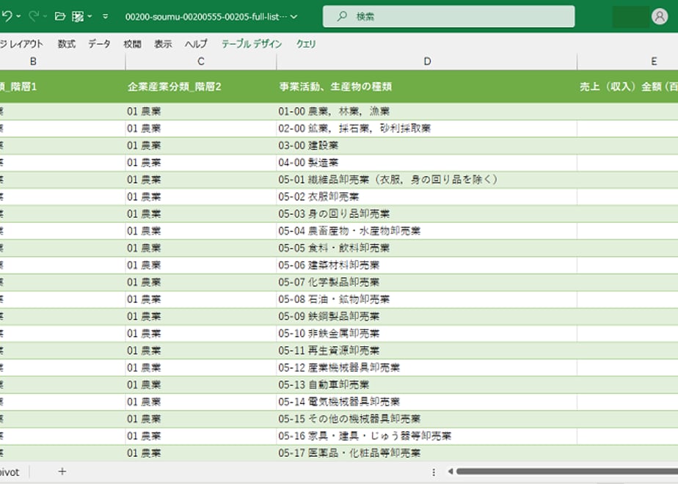
Task: Select column E header
Action: (628, 62)
